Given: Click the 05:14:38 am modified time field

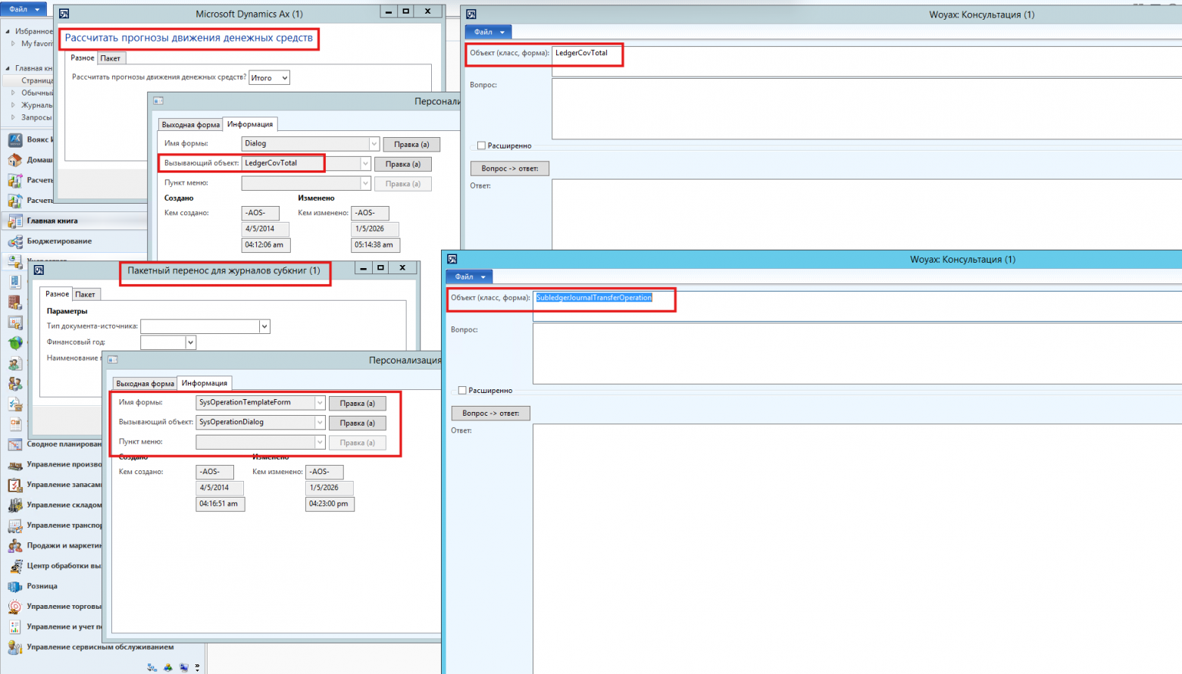Looking at the screenshot, I should click(x=375, y=245).
